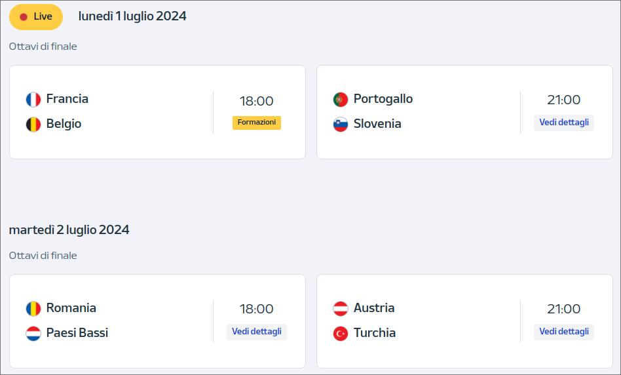The height and width of the screenshot is (375, 621).
Task: View details for Romania vs Paesi Bassi
Action: pos(257,332)
